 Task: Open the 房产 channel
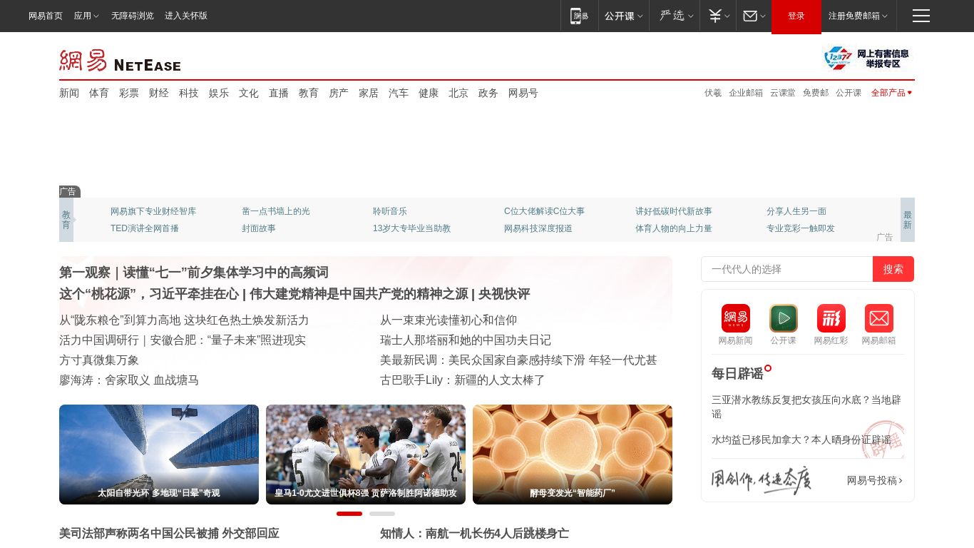[339, 93]
